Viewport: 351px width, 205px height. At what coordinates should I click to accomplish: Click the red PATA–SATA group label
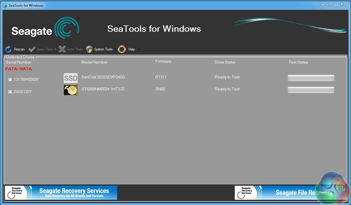18,69
